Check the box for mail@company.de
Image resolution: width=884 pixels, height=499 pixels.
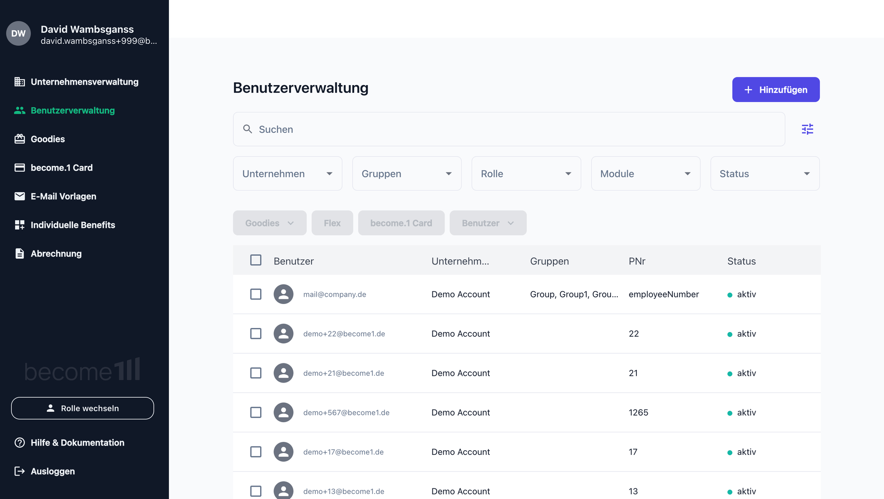tap(256, 294)
